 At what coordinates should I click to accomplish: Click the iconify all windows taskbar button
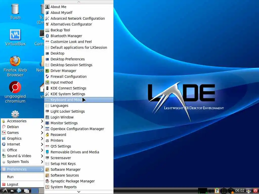[26, 191]
